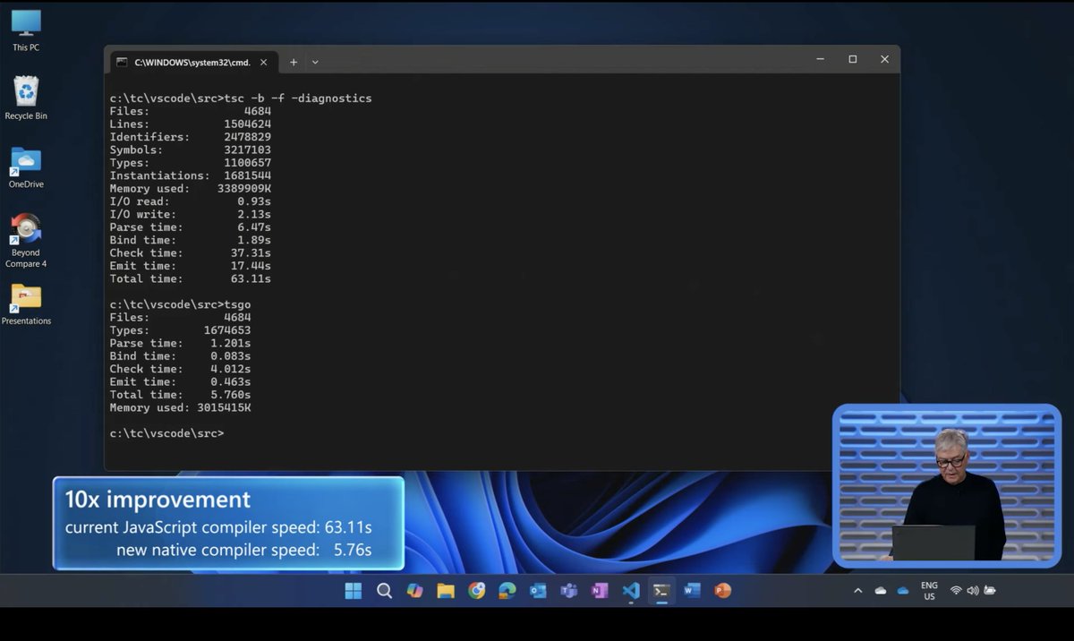1074x641 pixels.
Task: Open the OneDrive desktop shortcut
Action: click(26, 167)
